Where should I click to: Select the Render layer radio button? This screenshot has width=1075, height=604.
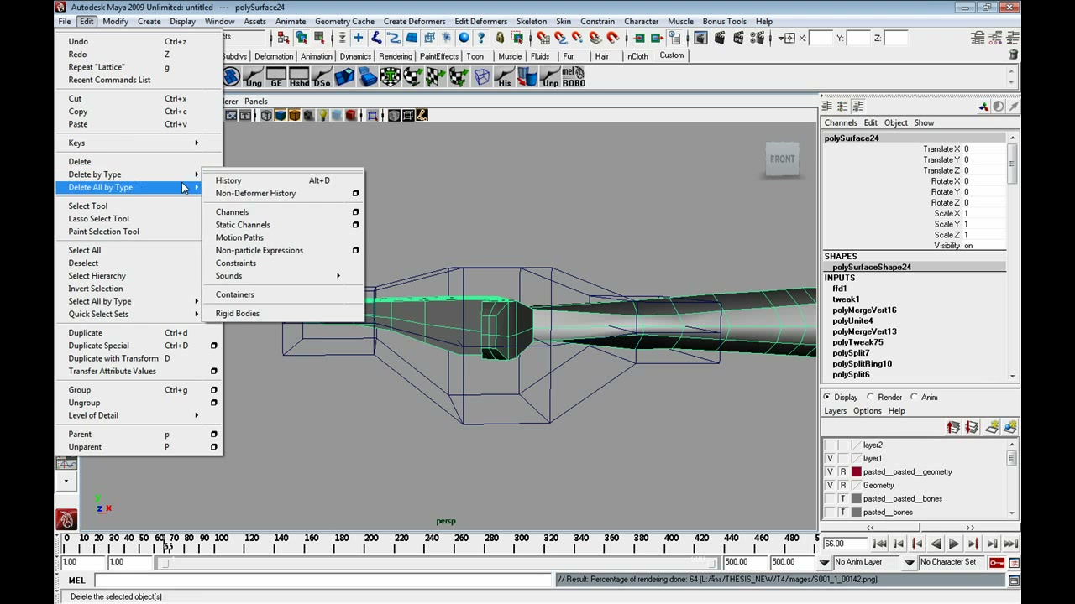pos(871,397)
